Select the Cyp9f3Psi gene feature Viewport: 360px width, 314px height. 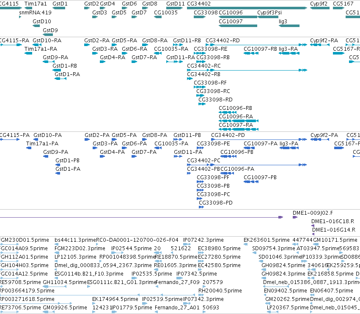[268, 17]
